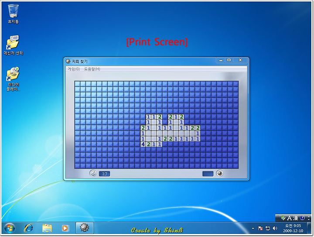Open the 게임(G) menu
The image size is (314, 237).
point(74,69)
